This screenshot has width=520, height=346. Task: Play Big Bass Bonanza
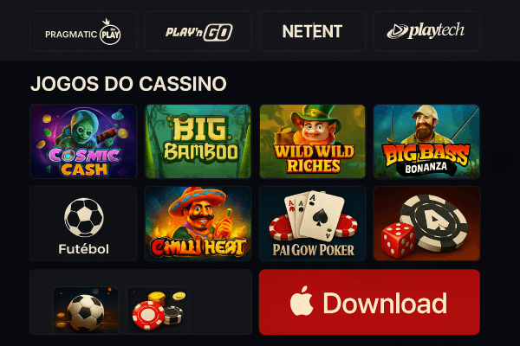[426, 141]
